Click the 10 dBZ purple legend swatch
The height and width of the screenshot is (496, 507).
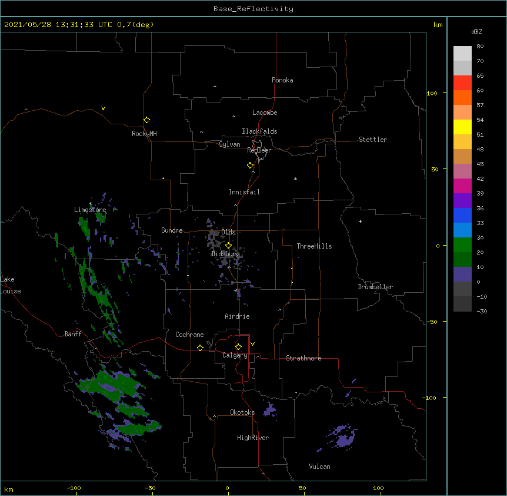[462, 275]
